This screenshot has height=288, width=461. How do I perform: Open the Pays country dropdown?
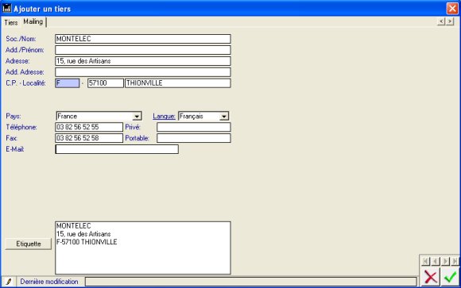[137, 117]
